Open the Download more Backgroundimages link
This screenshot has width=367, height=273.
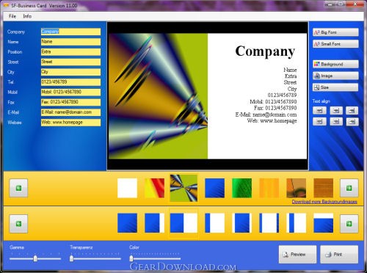tap(324, 202)
